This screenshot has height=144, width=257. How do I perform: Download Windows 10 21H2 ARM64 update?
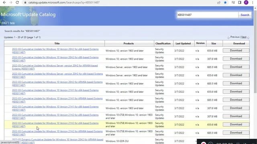pyautogui.click(x=236, y=133)
